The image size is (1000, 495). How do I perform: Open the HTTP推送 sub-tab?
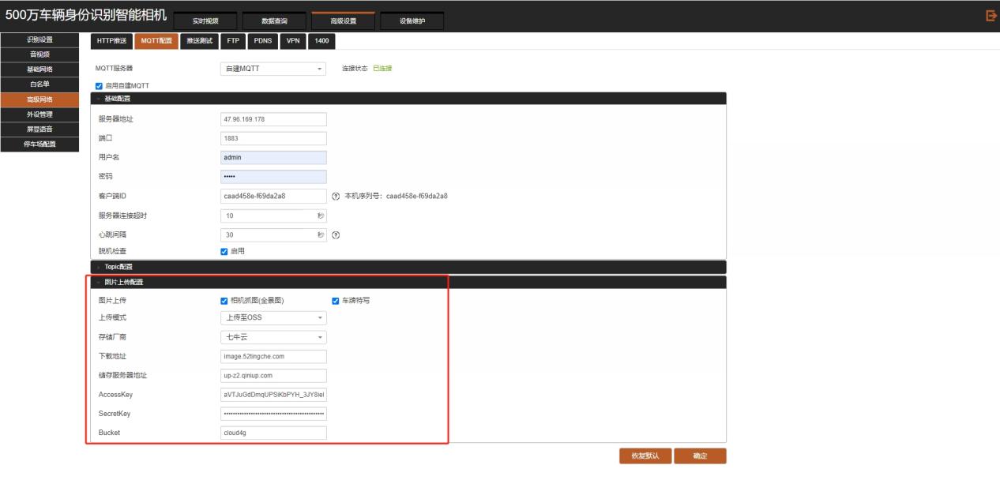pyautogui.click(x=111, y=42)
